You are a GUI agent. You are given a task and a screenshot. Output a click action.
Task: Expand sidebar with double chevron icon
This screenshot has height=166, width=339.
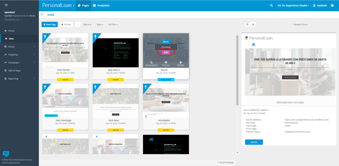[x=42, y=14]
